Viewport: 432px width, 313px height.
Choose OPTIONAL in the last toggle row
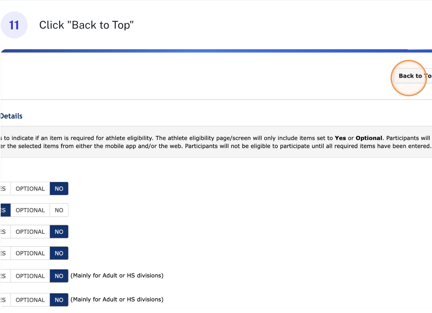30,300
